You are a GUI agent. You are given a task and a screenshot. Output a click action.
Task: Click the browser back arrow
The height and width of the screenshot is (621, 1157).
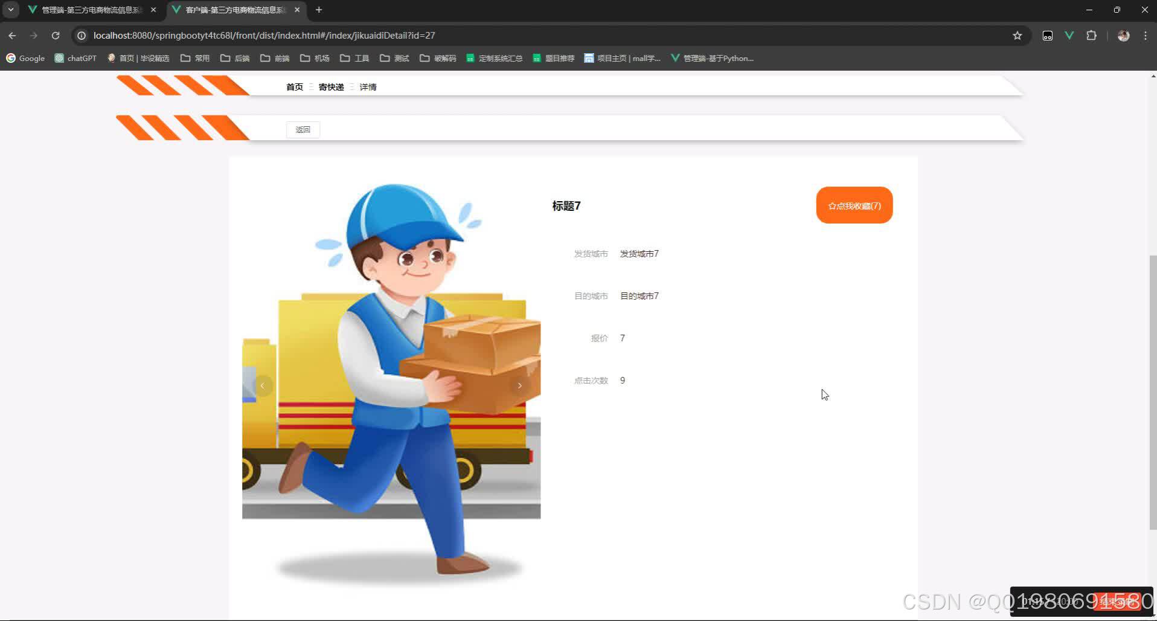pos(12,35)
